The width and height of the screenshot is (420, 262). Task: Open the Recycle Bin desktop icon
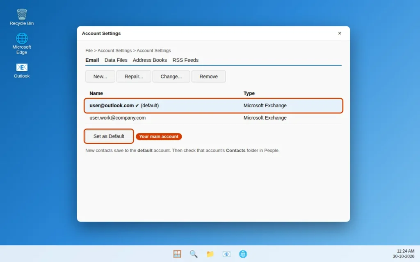22,17
